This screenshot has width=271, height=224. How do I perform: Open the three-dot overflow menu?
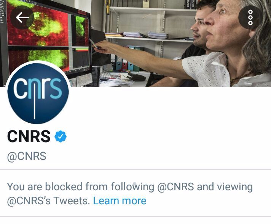click(250, 17)
